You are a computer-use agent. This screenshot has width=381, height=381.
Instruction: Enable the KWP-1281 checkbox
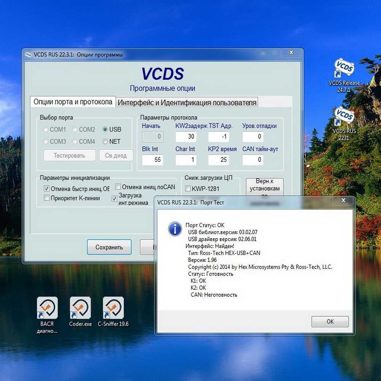tap(188, 188)
